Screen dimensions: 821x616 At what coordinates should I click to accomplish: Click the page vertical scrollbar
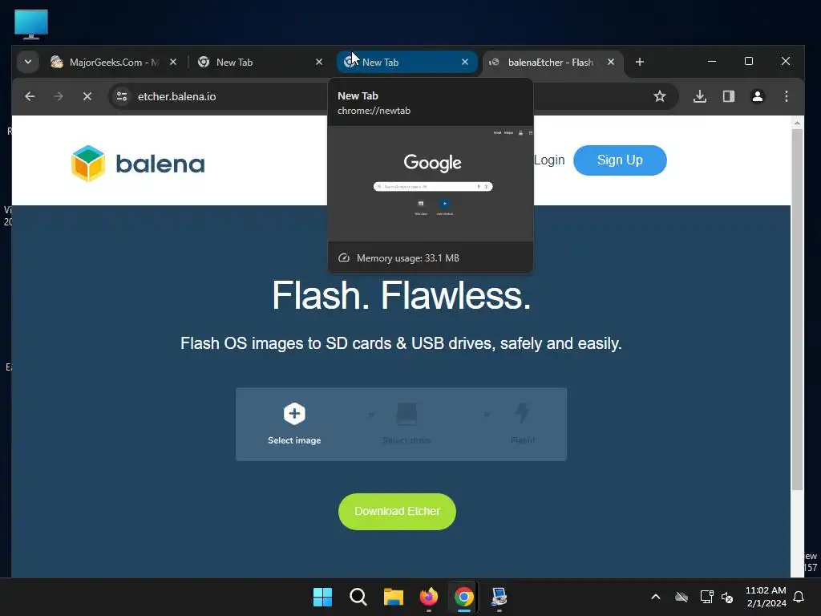797,309
